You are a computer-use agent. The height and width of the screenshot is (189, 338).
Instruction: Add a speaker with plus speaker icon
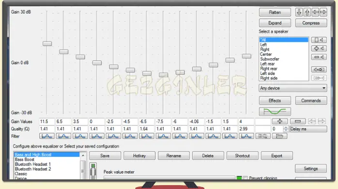click(319, 49)
